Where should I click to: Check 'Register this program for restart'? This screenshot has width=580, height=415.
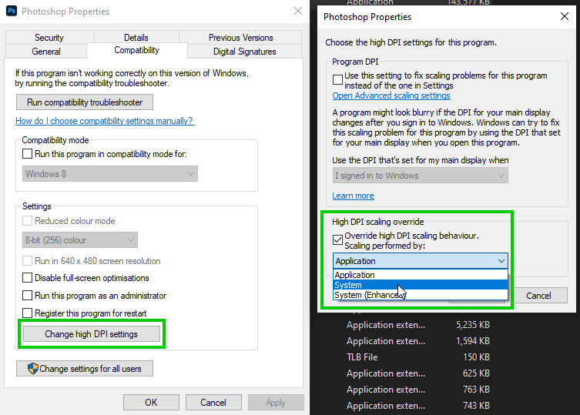click(x=28, y=313)
